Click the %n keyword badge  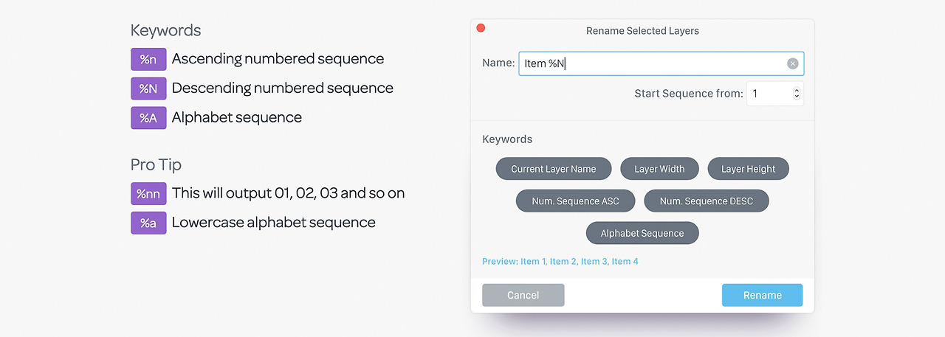[148, 59]
